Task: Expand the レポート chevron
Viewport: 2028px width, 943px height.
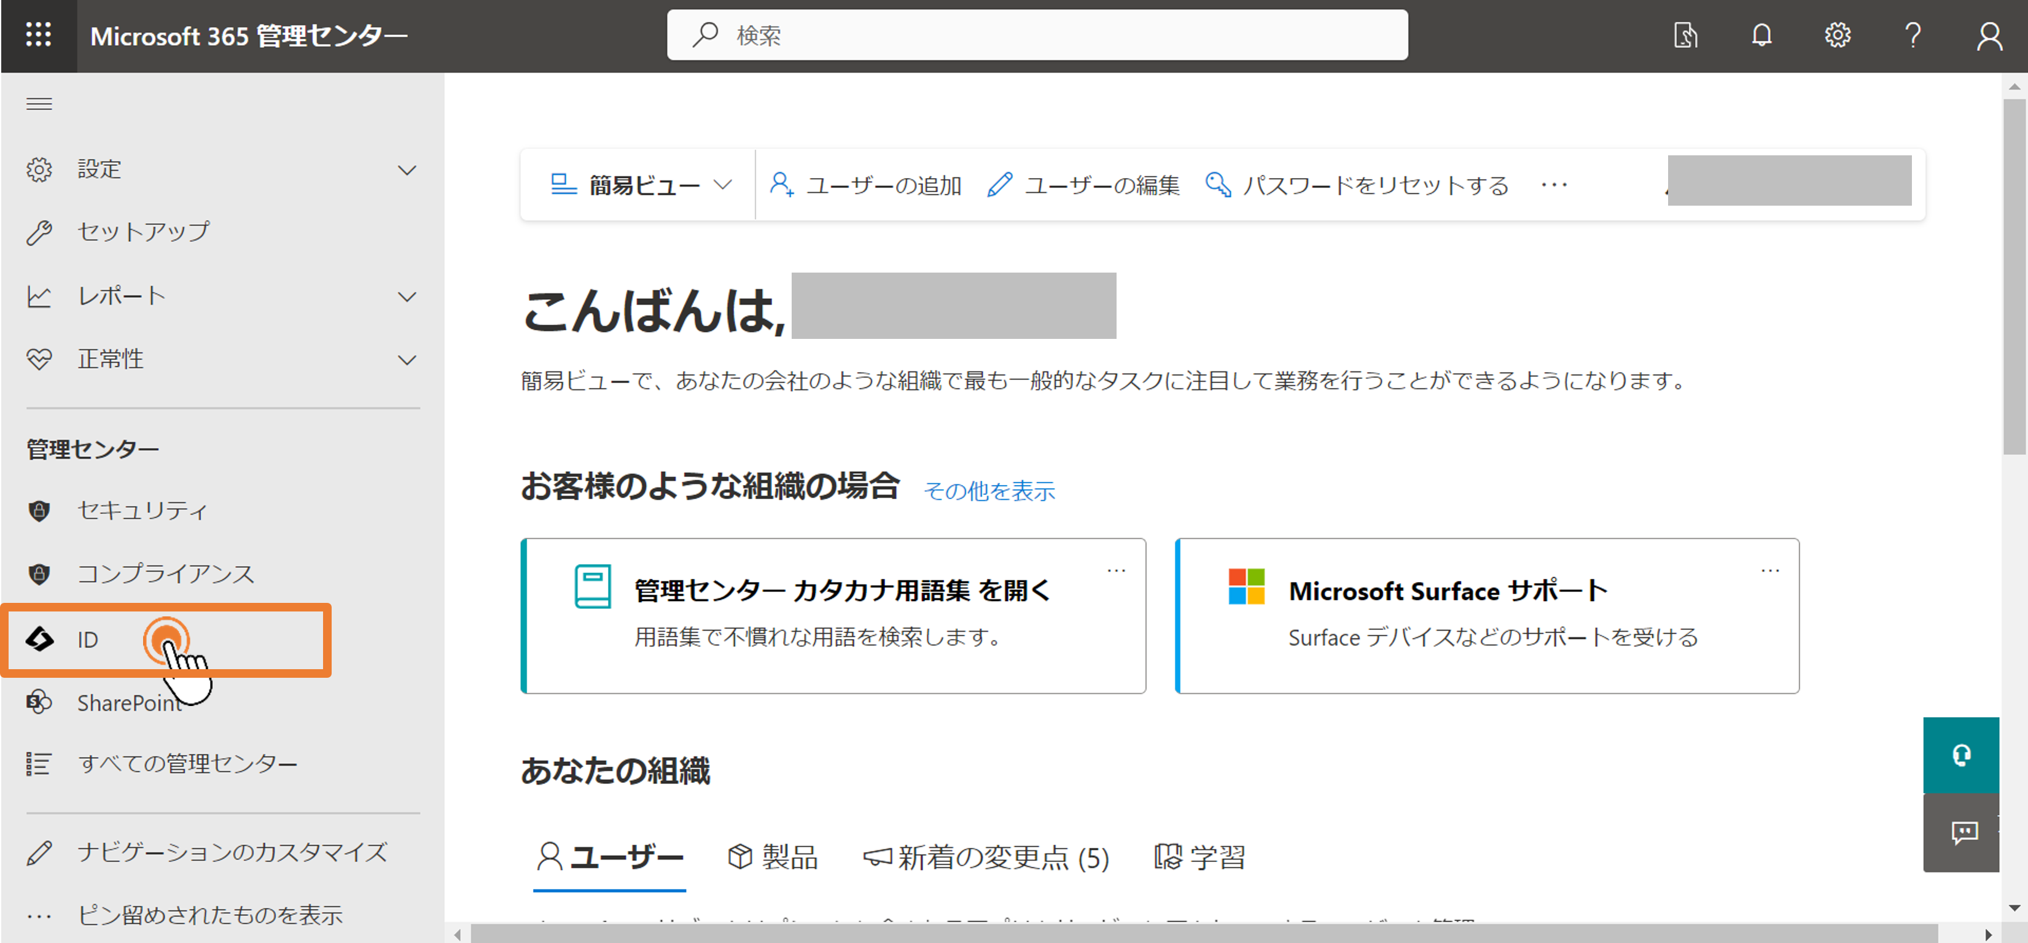Action: [x=406, y=297]
